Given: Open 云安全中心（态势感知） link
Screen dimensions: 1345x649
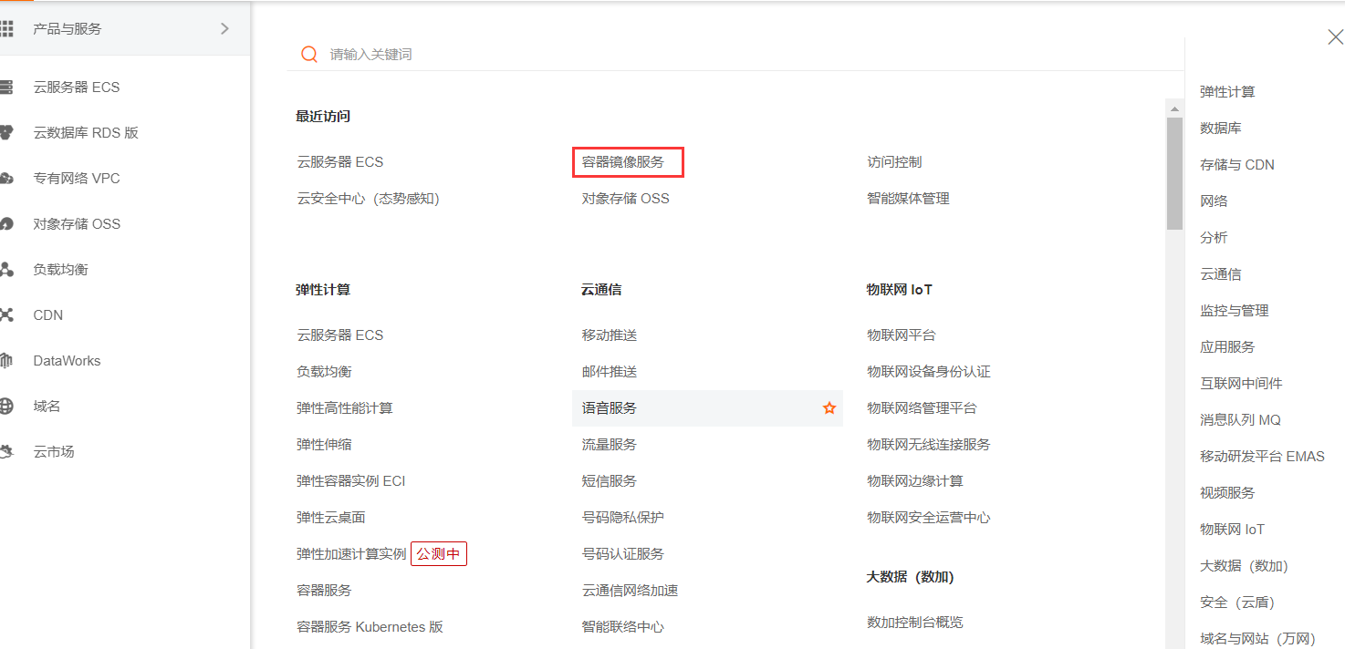Looking at the screenshot, I should pyautogui.click(x=368, y=199).
